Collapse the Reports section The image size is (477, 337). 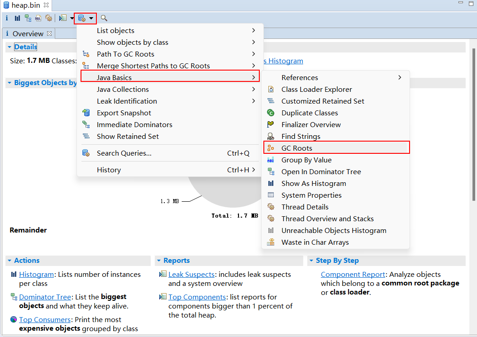tap(159, 261)
